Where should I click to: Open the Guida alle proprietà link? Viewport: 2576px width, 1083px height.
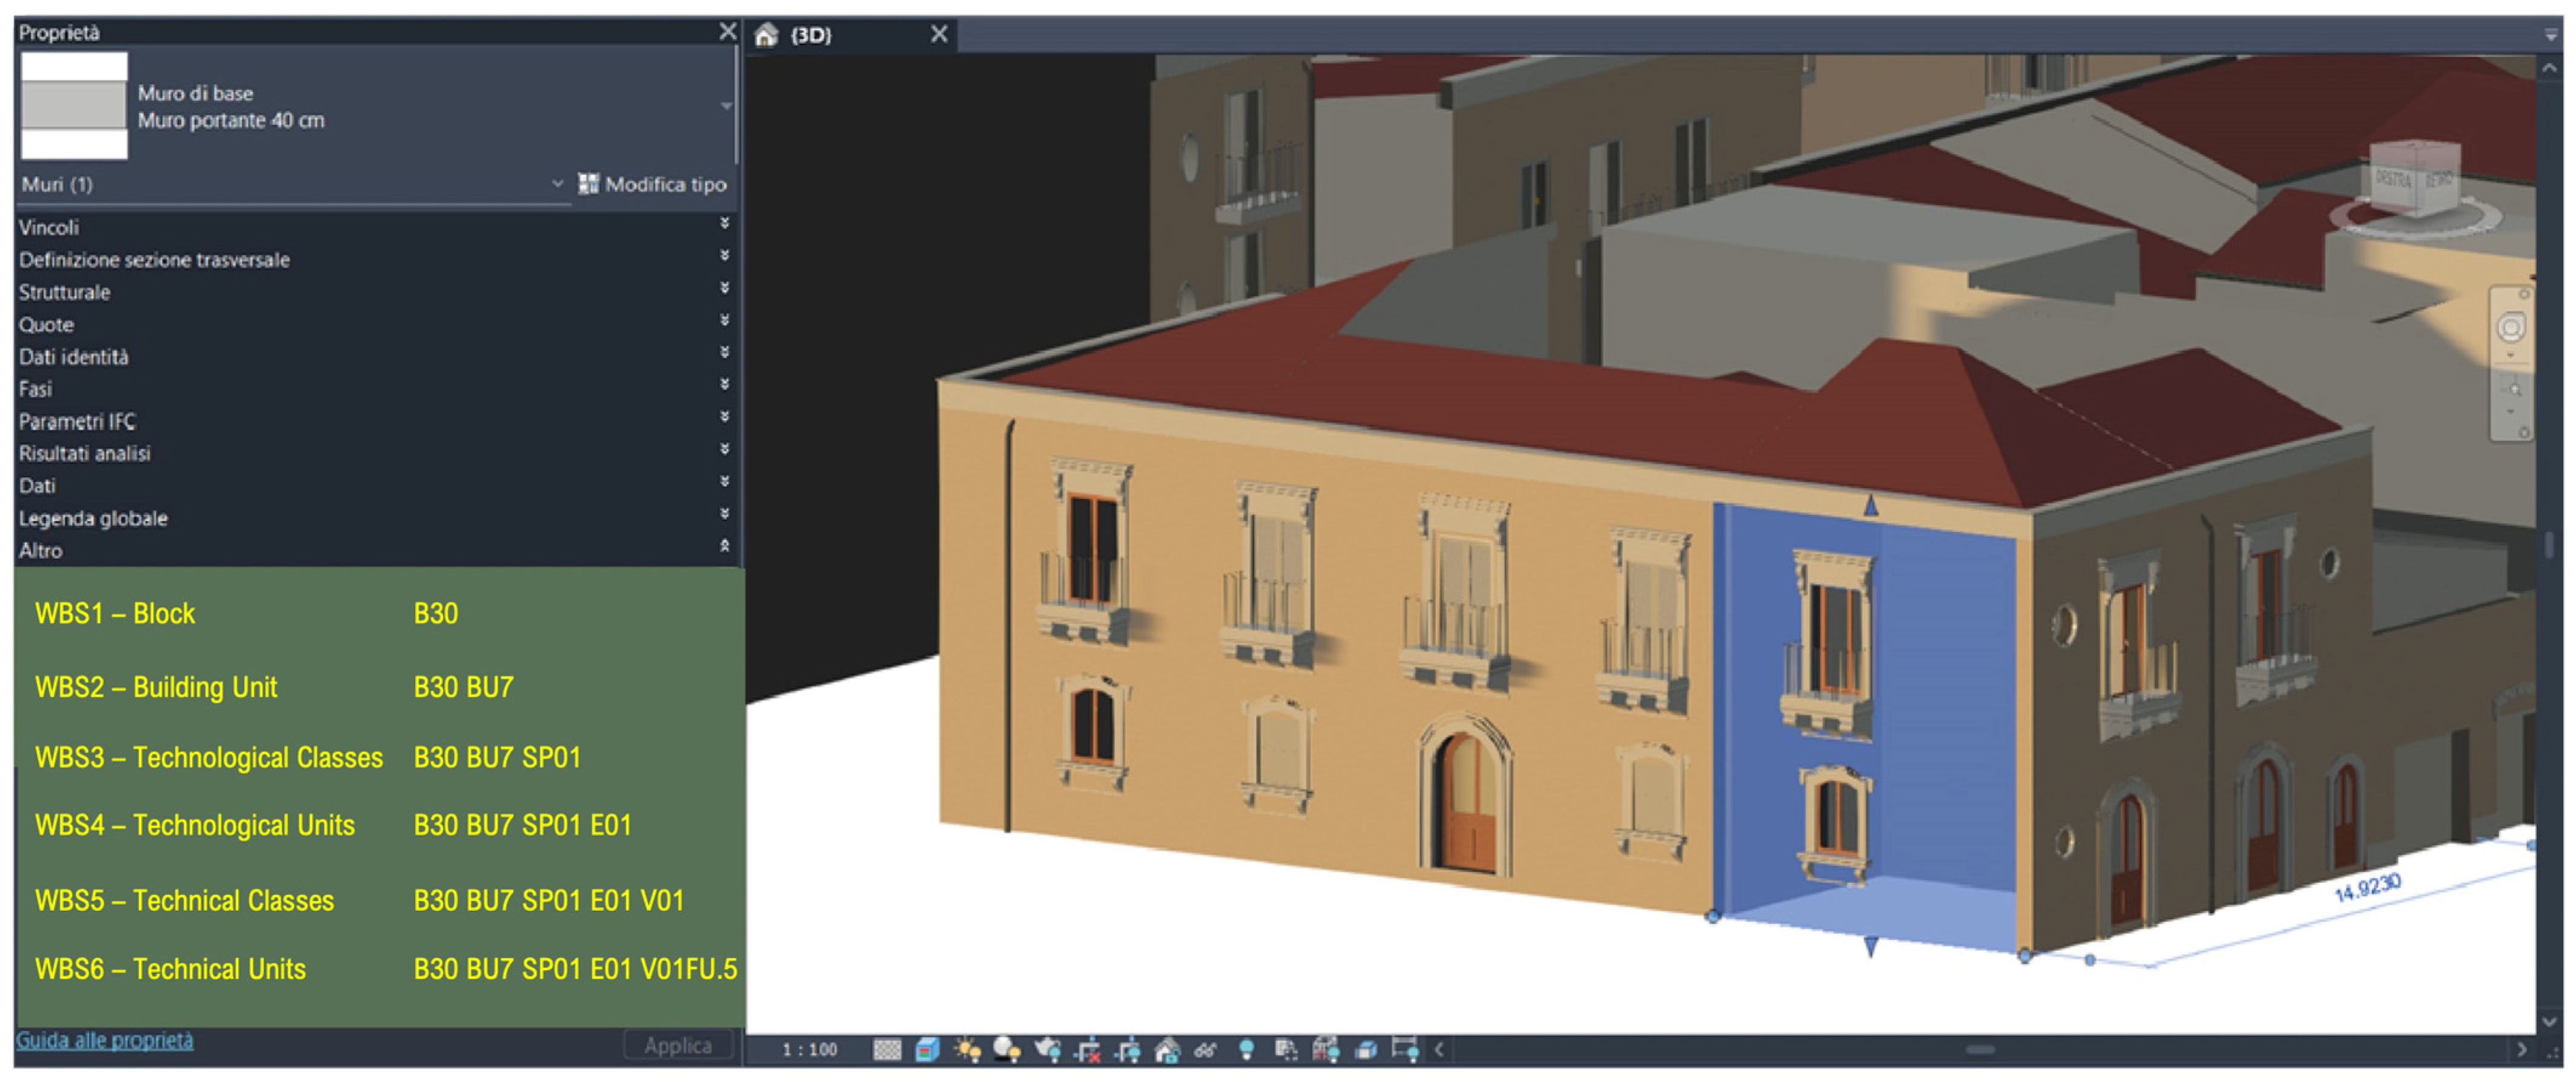(x=105, y=1040)
